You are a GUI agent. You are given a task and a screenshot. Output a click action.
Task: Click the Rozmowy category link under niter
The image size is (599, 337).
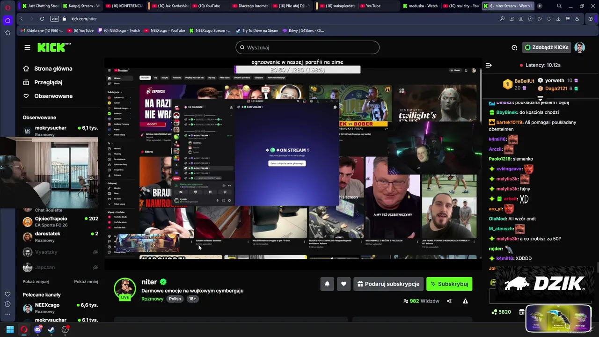[153, 299]
